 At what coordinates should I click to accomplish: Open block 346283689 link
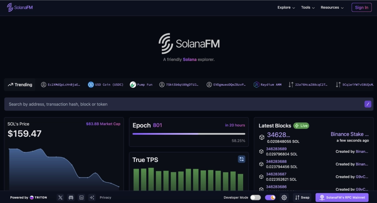(x=276, y=149)
